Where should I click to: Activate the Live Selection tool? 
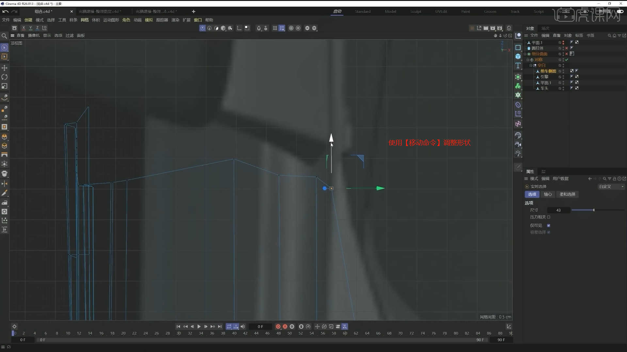point(5,48)
